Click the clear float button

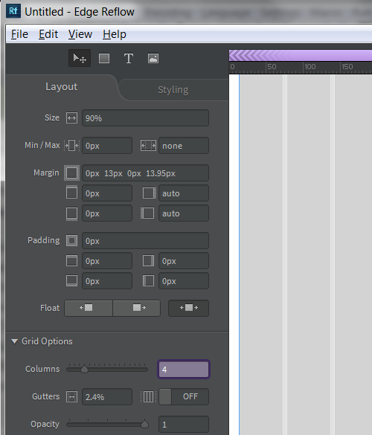[x=189, y=308]
